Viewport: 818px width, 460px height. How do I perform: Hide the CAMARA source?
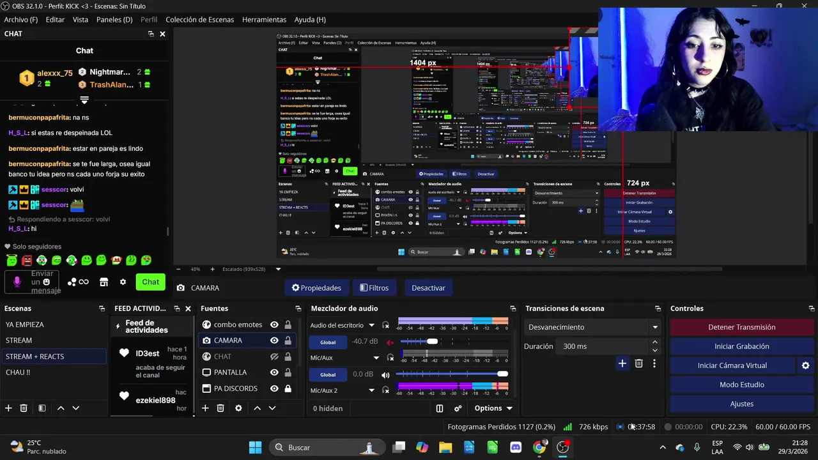pos(274,341)
